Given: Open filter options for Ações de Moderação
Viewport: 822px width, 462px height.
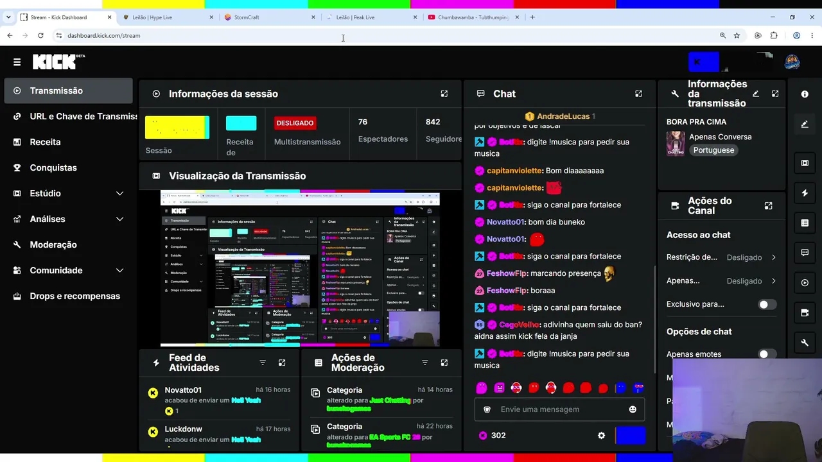Looking at the screenshot, I should (424, 363).
